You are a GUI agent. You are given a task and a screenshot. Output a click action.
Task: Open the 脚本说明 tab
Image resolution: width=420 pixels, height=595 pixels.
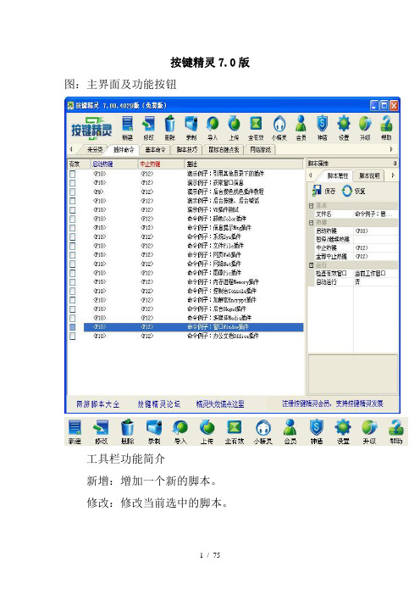pos(369,176)
